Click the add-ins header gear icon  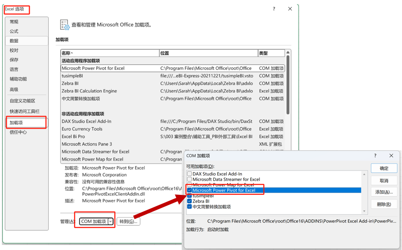tap(64, 25)
